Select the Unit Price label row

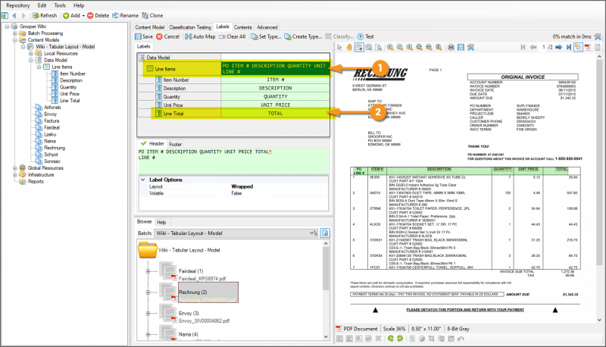[x=175, y=105]
